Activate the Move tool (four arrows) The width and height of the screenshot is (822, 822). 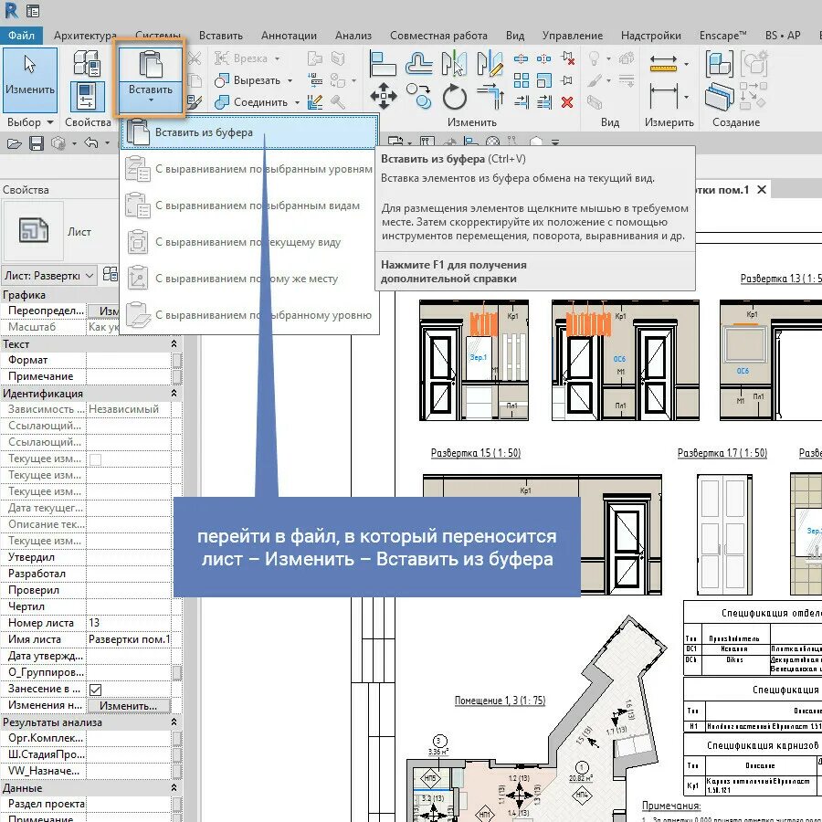click(384, 97)
